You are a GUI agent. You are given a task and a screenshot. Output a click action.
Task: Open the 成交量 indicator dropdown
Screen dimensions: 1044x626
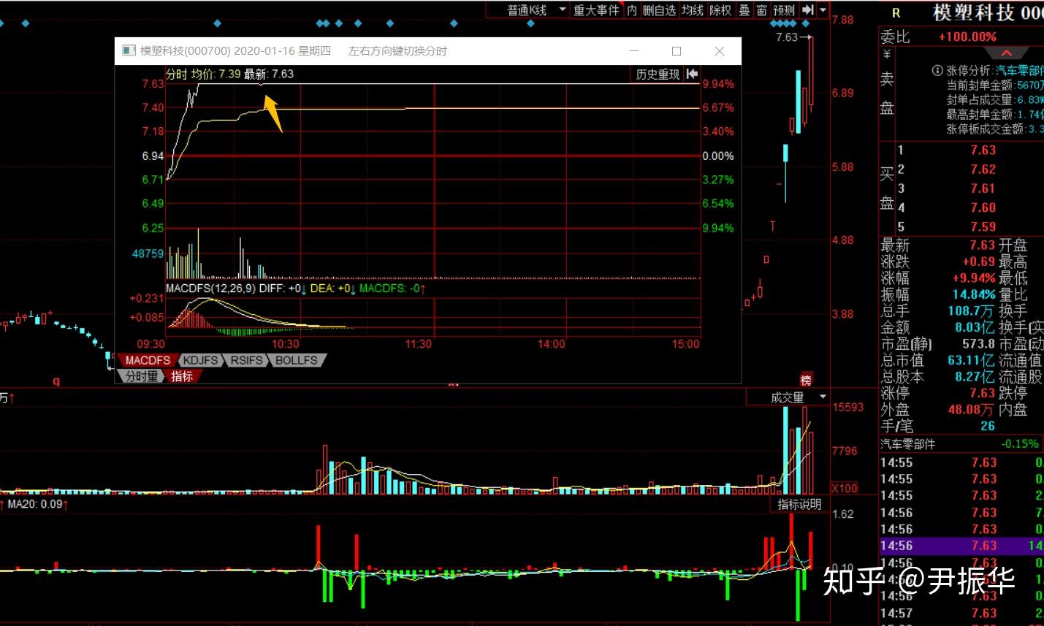(x=788, y=397)
